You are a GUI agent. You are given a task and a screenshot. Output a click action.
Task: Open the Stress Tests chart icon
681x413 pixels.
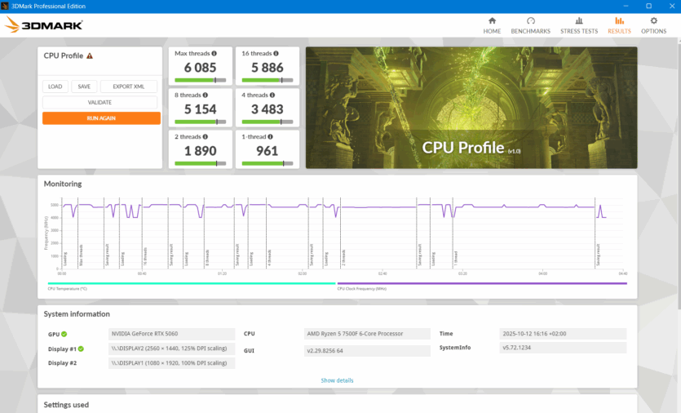coord(579,20)
